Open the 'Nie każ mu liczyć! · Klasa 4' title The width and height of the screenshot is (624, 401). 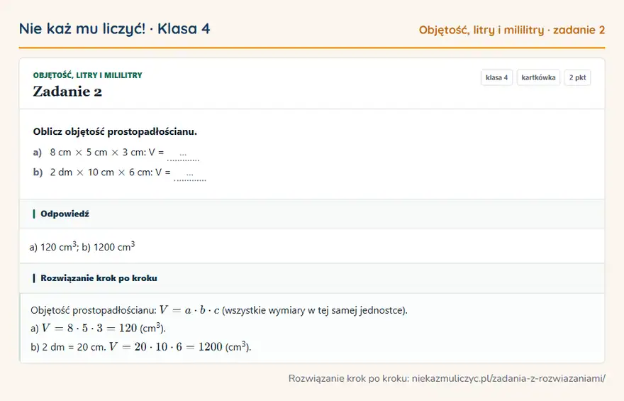(x=115, y=28)
